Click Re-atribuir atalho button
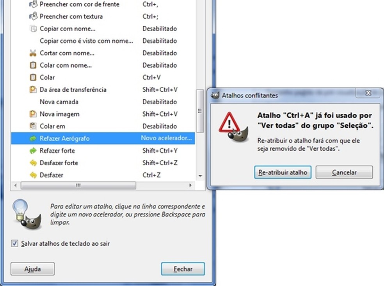 coord(283,172)
